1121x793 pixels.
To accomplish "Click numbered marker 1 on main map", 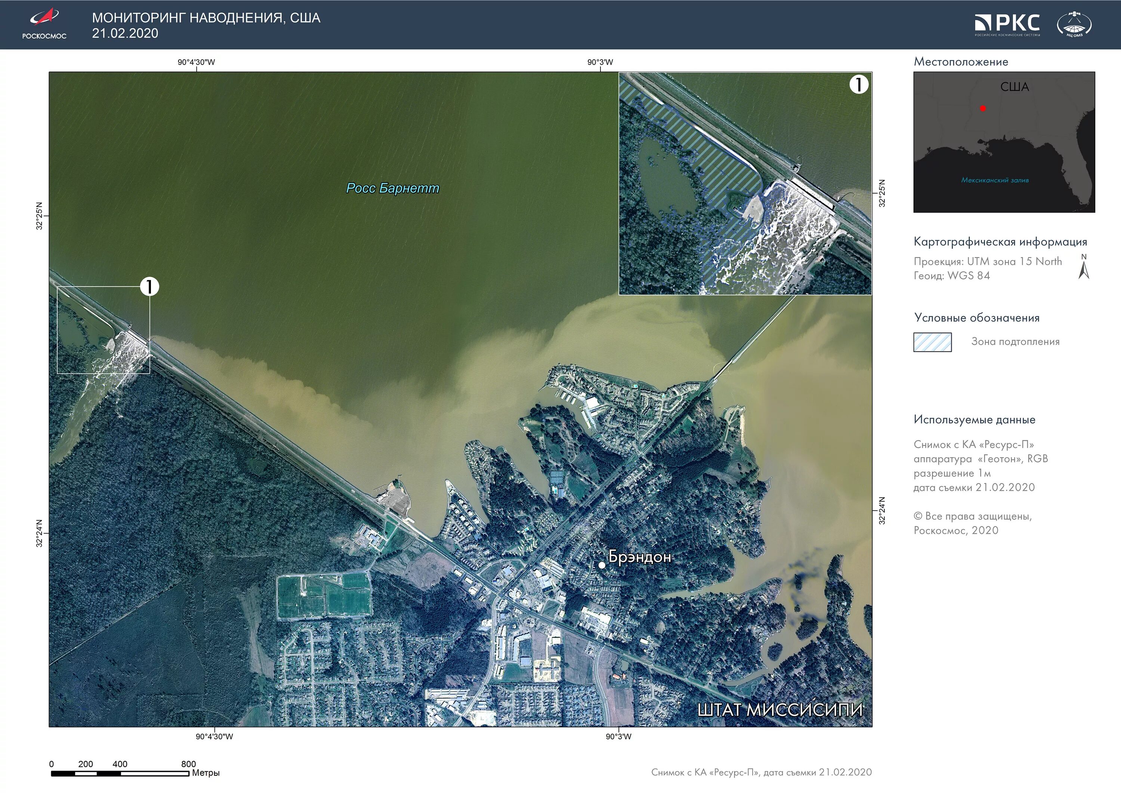I will pyautogui.click(x=149, y=286).
